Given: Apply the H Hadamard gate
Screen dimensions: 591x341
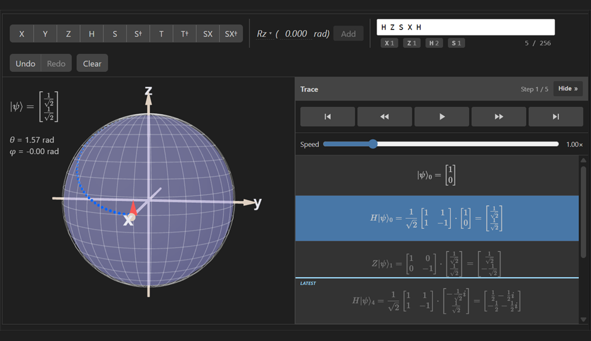Looking at the screenshot, I should coord(92,34).
